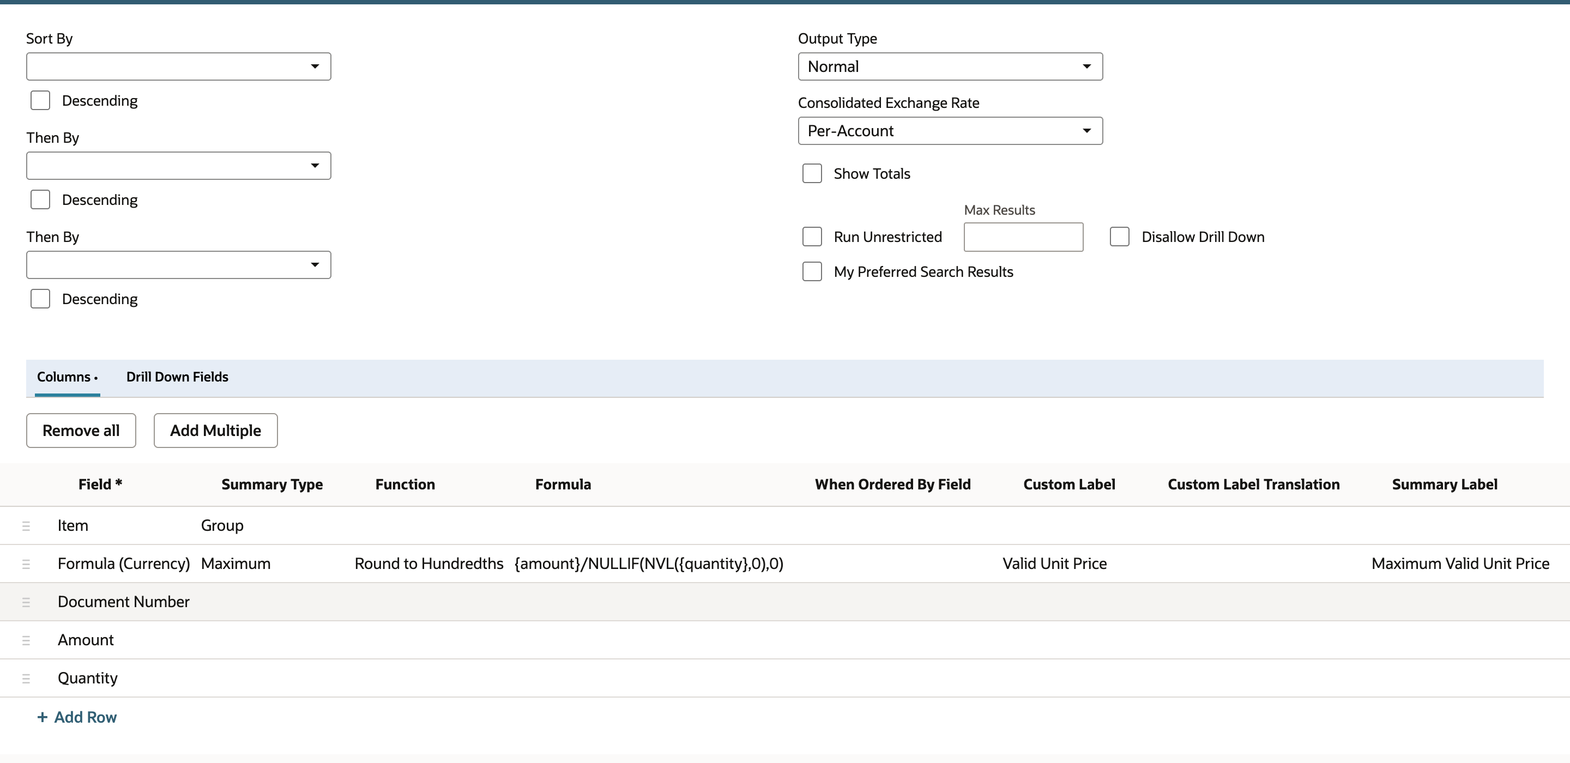Open the second Then By dropdown
The height and width of the screenshot is (763, 1570).
tap(179, 265)
